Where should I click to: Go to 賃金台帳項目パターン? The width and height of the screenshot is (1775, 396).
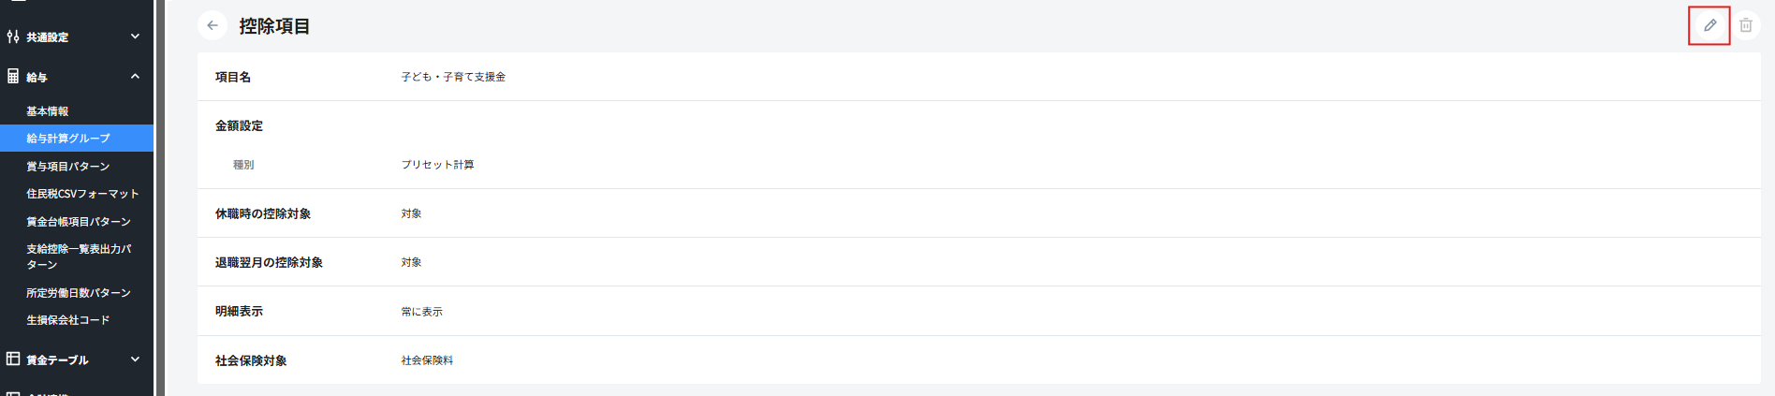[x=79, y=222]
